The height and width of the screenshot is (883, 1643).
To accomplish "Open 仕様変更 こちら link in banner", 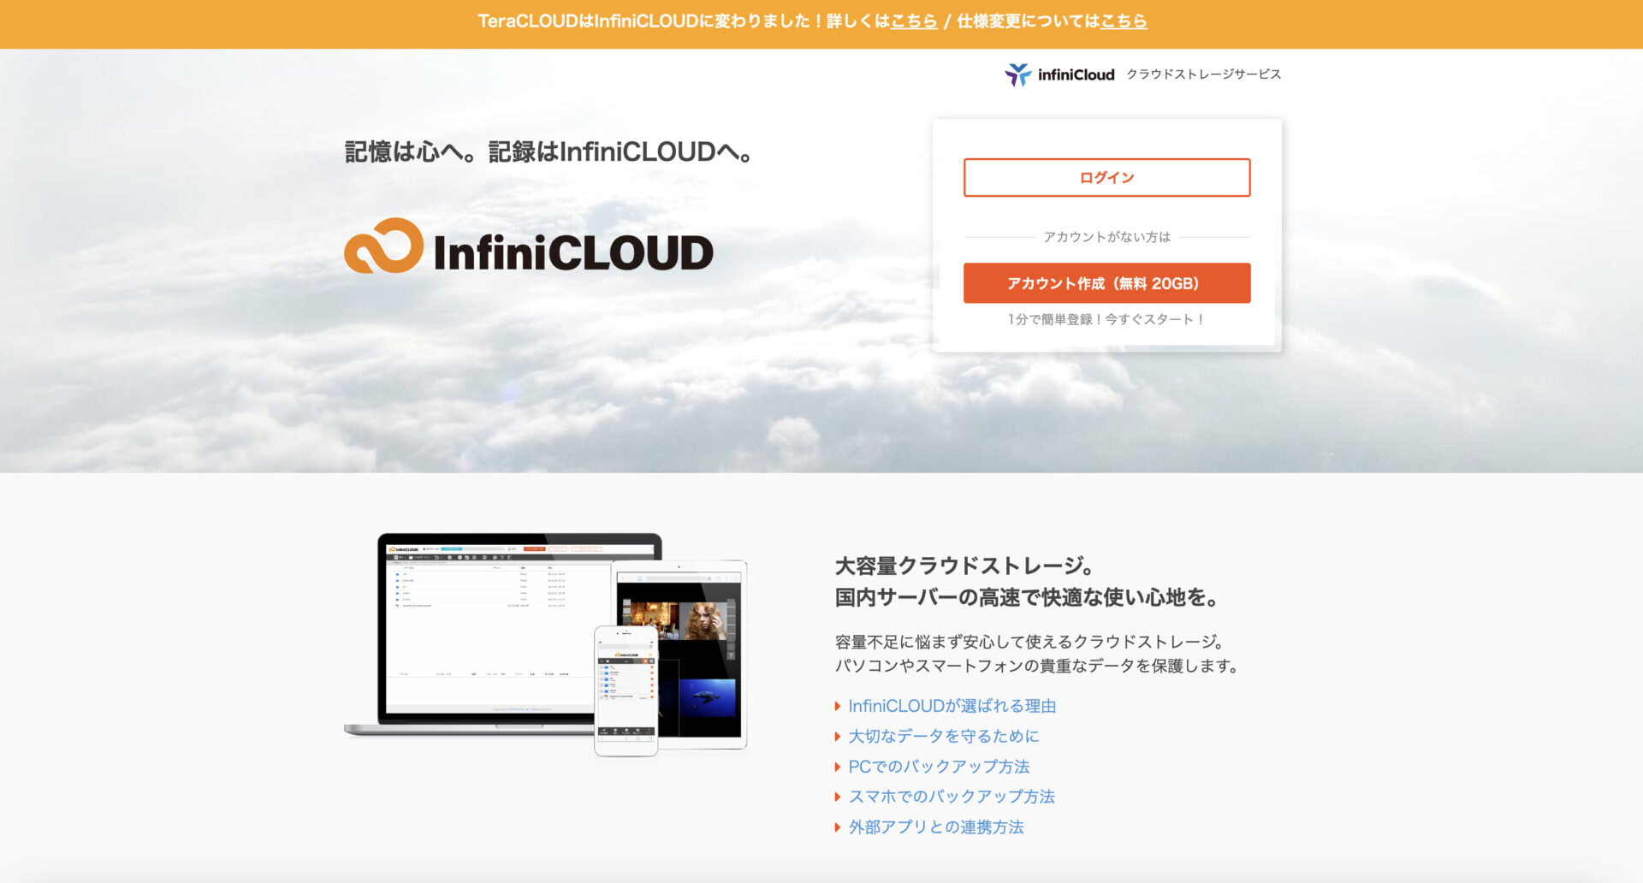I will click(x=1124, y=21).
